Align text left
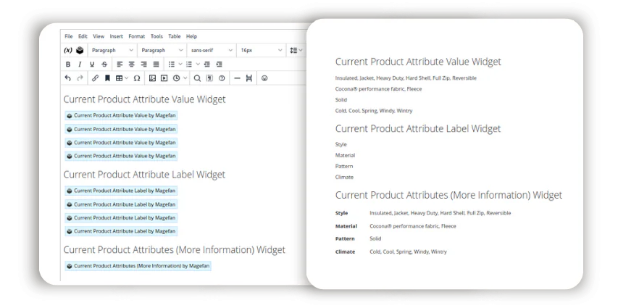This screenshot has width=618, height=308. (120, 64)
